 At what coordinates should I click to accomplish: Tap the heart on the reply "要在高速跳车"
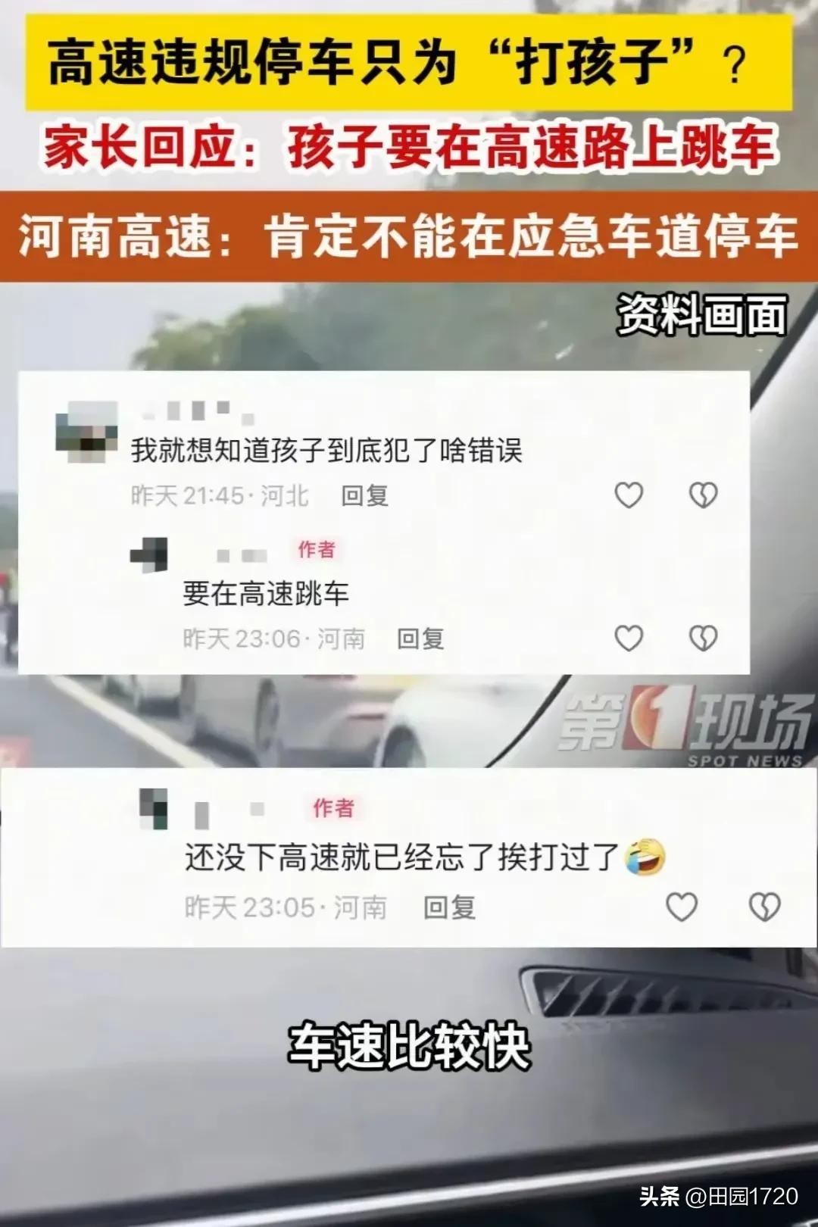[x=629, y=638]
